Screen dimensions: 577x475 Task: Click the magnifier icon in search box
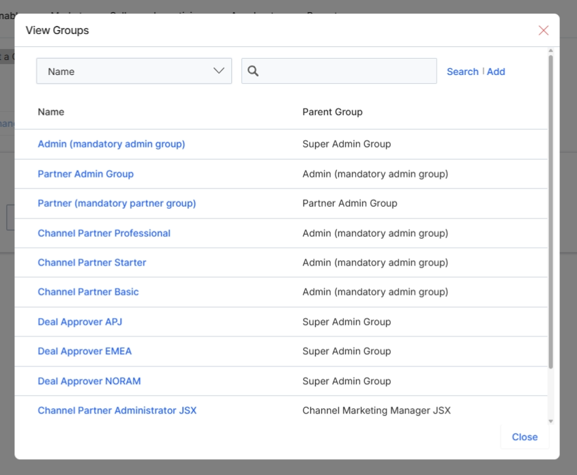(x=253, y=71)
